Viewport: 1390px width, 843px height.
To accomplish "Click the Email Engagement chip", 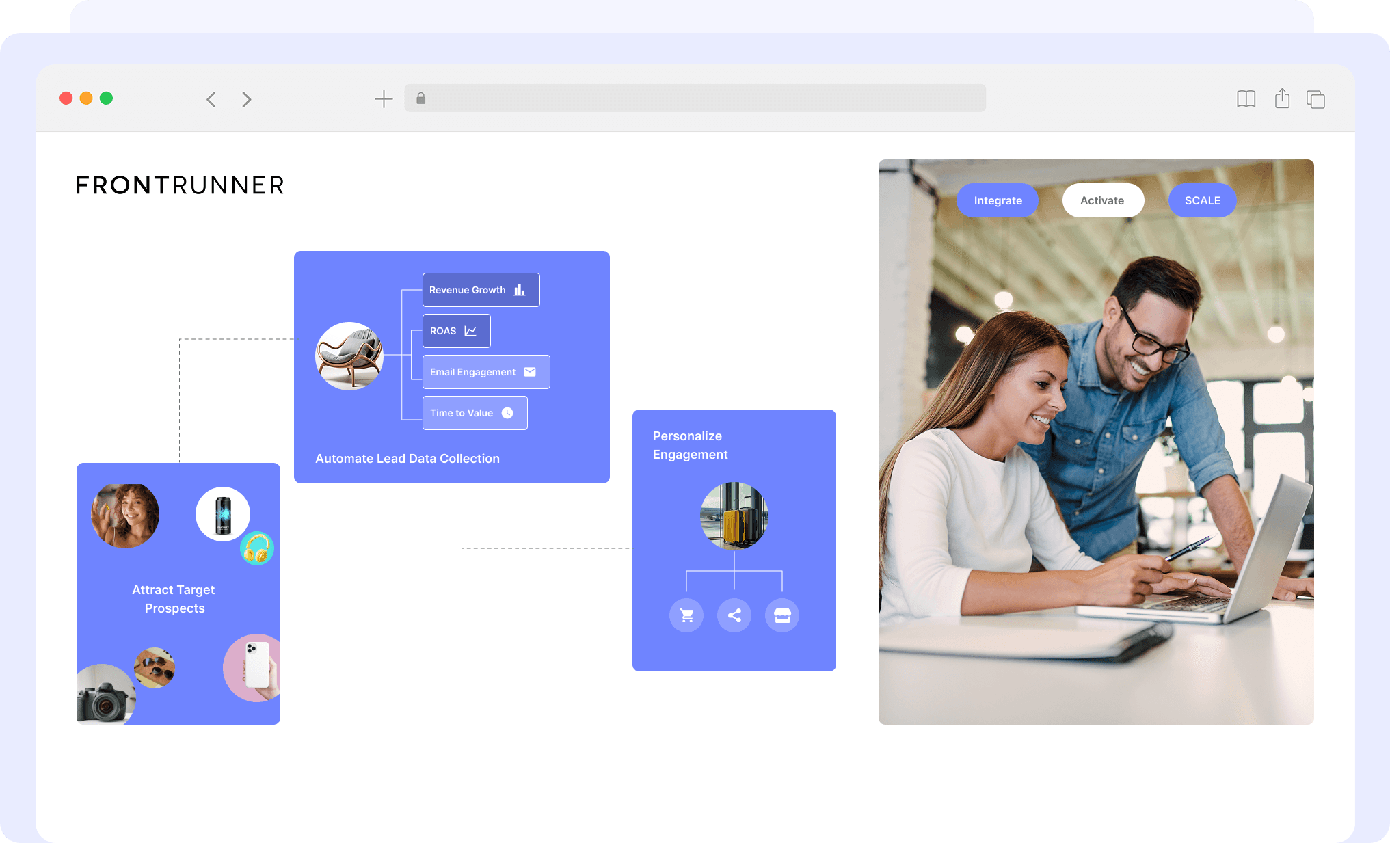I will (x=485, y=372).
